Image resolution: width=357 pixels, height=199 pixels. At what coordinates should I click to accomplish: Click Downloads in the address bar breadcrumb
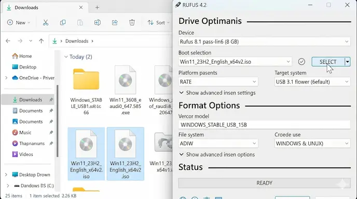(77, 41)
